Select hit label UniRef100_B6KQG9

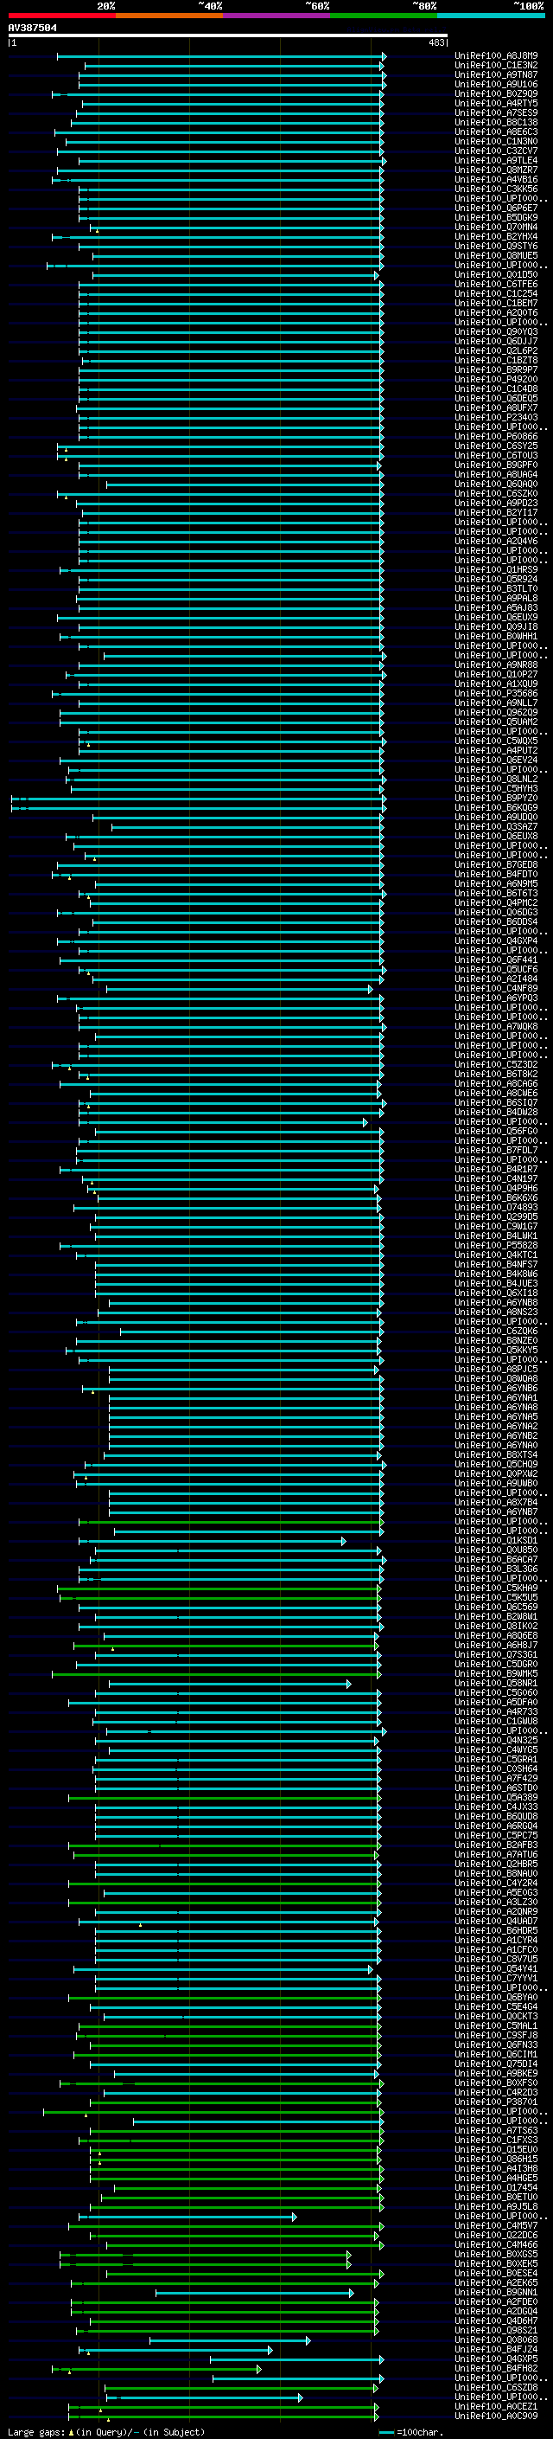[496, 807]
